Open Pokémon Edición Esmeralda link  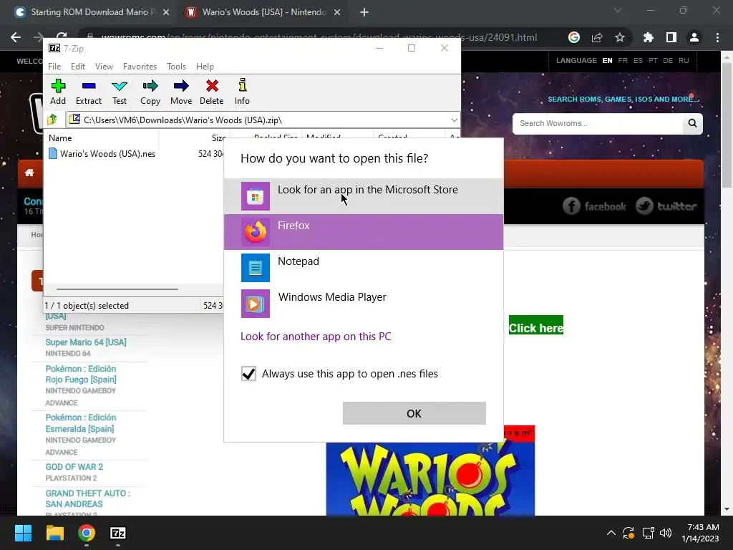[80, 423]
